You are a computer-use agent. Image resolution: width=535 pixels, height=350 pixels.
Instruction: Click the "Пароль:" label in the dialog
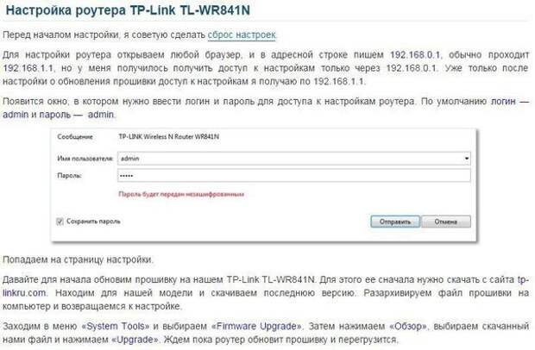[x=69, y=176]
